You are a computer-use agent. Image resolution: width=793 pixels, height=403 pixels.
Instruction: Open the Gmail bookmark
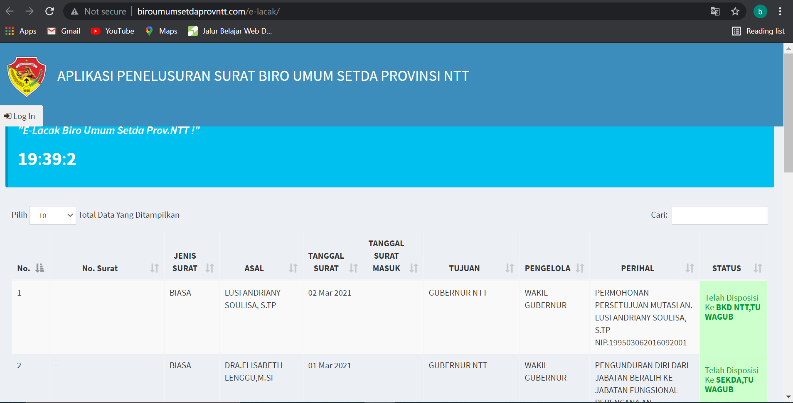click(64, 31)
